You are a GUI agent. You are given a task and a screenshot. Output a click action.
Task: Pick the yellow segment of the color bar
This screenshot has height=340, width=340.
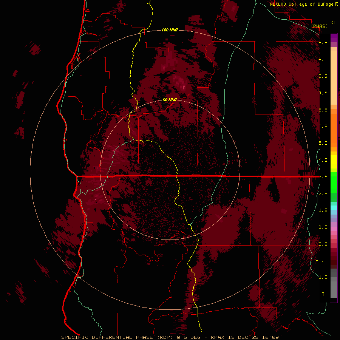[334, 162]
